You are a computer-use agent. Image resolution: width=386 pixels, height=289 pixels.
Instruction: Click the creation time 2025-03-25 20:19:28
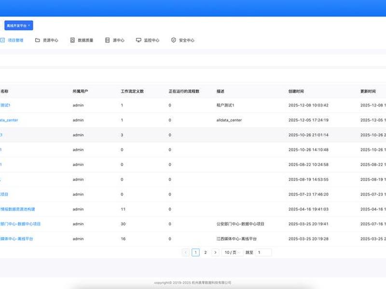tap(308, 239)
